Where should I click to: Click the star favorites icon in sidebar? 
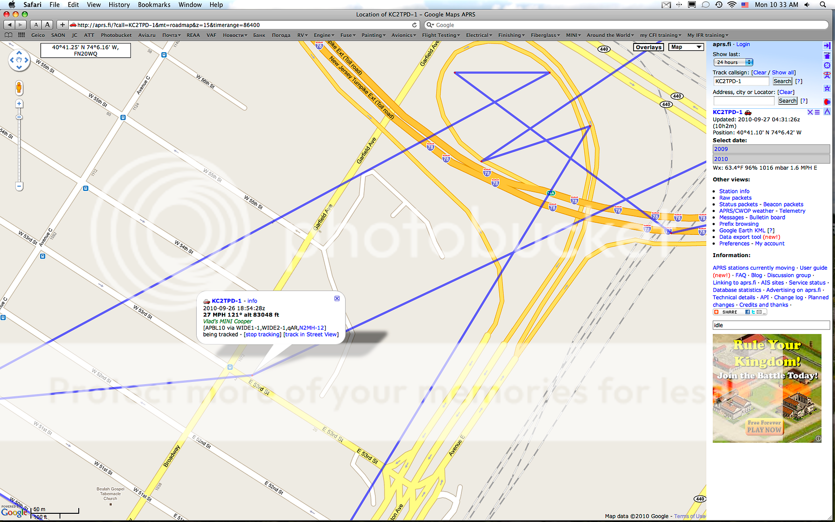click(x=827, y=88)
